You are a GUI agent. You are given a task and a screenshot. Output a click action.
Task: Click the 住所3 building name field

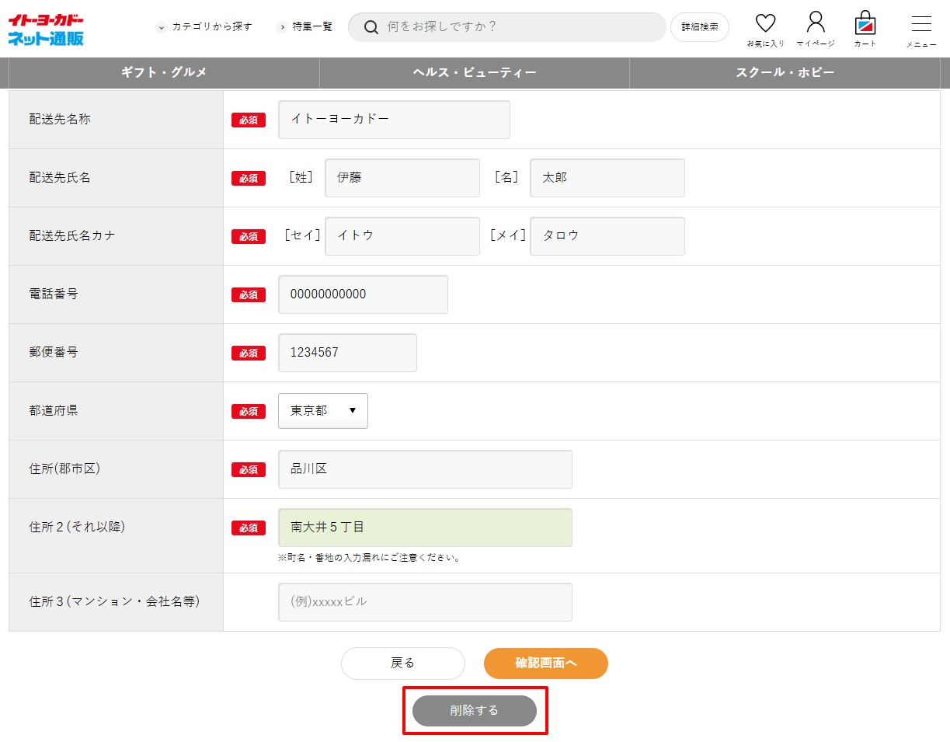425,602
